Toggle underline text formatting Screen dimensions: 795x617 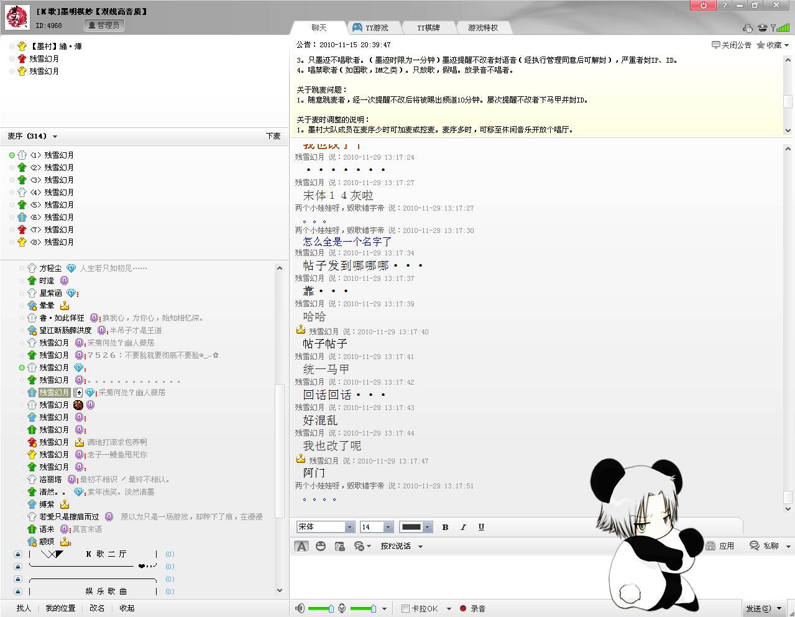(x=481, y=527)
